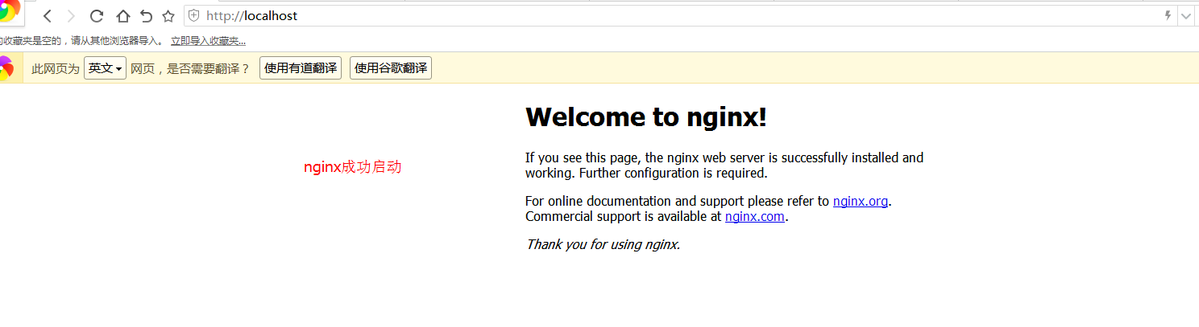Bookmark this page with the star icon
Screen dimensions: 1199x327
(168, 16)
